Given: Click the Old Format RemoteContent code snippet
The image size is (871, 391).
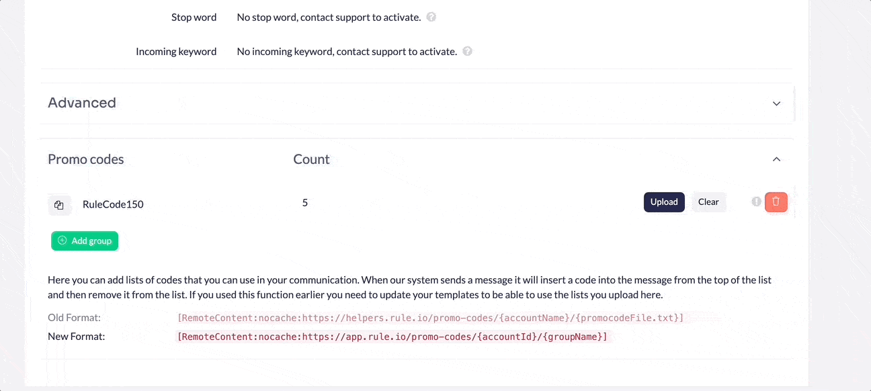Looking at the screenshot, I should click(430, 318).
